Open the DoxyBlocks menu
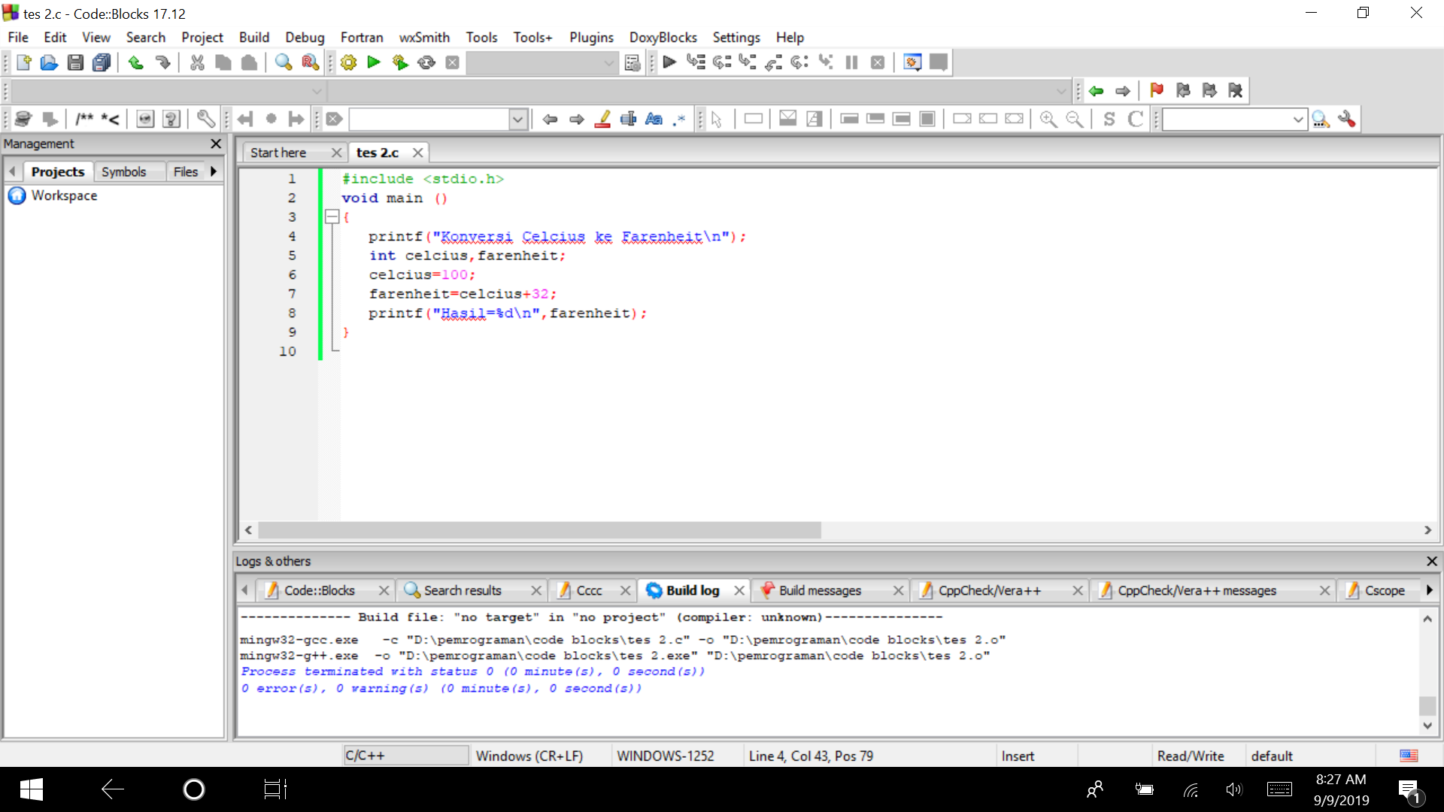Image resolution: width=1444 pixels, height=812 pixels. (x=663, y=37)
